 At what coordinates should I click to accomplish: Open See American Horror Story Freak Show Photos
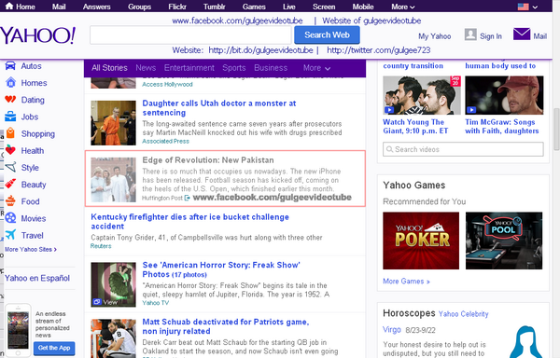[x=221, y=269]
